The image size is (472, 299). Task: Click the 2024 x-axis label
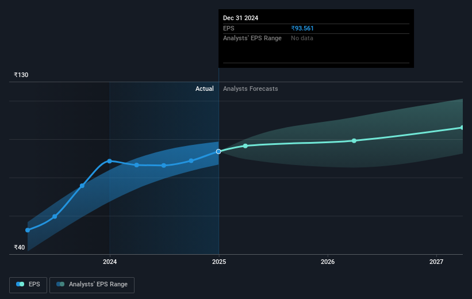[x=110, y=262]
